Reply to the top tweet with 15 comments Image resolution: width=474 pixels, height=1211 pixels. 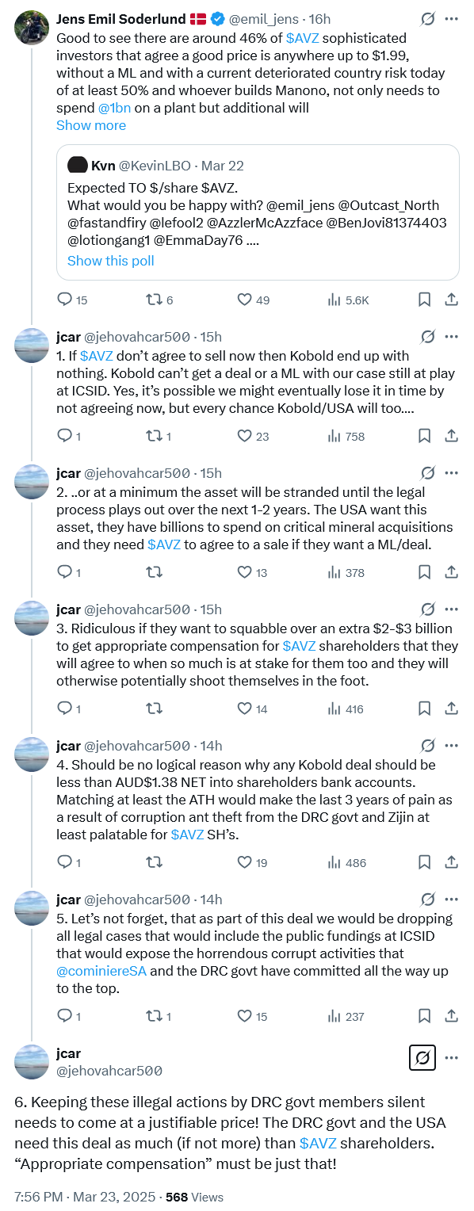(x=72, y=300)
